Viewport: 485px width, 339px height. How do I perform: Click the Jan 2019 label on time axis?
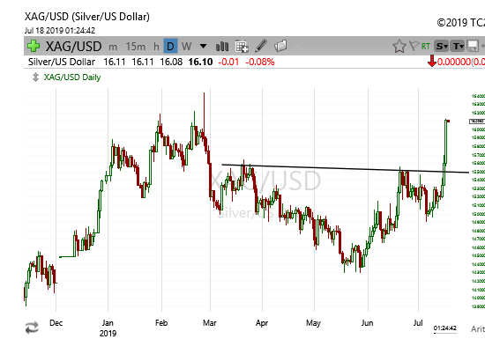click(108, 328)
